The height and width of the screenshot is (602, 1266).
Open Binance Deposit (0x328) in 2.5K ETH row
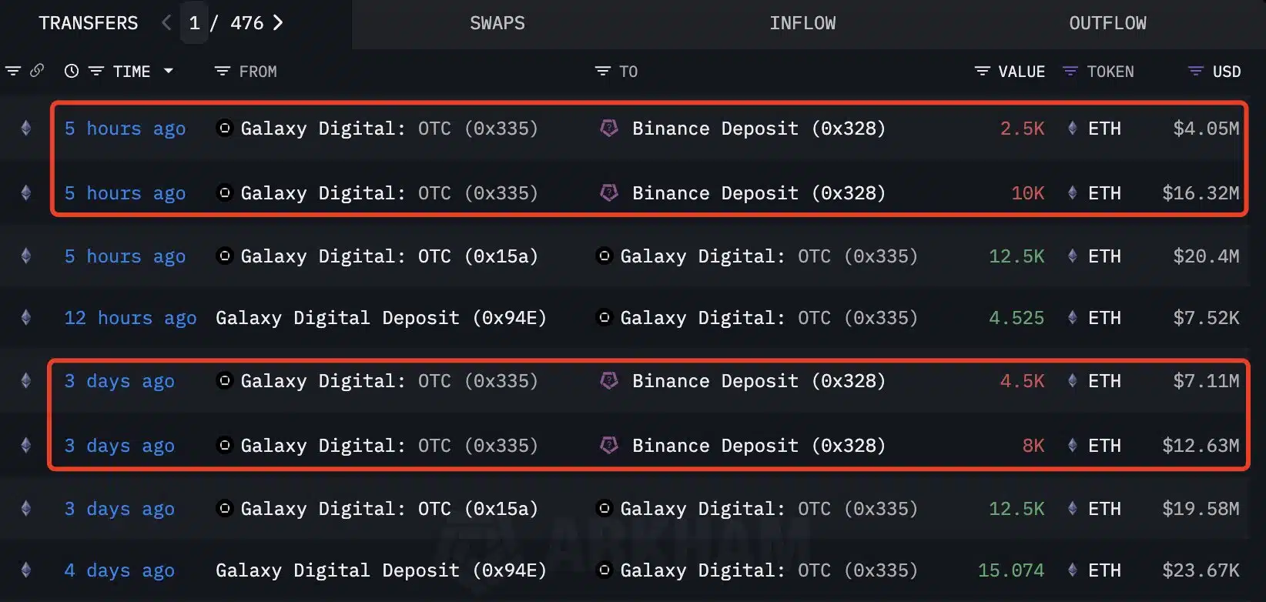(759, 129)
